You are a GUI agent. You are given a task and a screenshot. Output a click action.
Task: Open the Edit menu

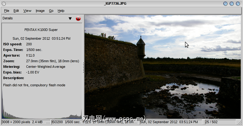click(x=16, y=11)
